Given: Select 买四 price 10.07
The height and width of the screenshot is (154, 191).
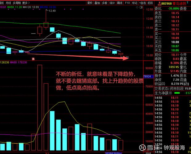Looking at the screenshot, I should (x=175, y=46).
